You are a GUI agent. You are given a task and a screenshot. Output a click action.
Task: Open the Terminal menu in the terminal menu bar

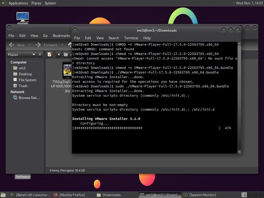(x=131, y=38)
